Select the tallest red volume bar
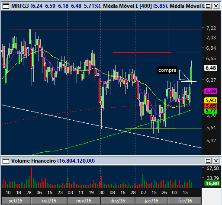The height and width of the screenshot is (205, 222). pyautogui.click(x=32, y=177)
